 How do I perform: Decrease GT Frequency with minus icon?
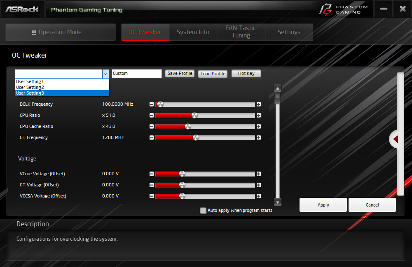(x=152, y=138)
